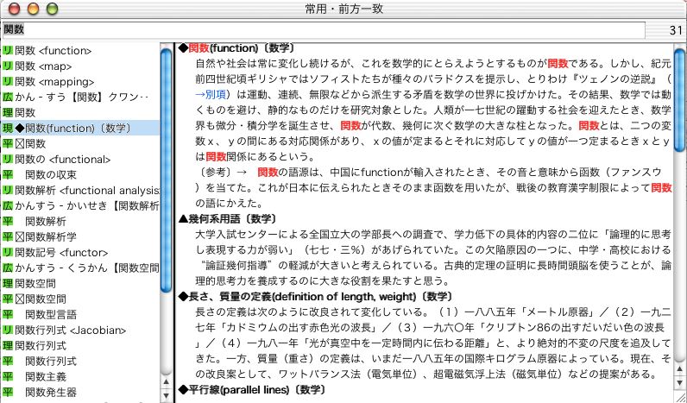This screenshot has height=403, width=687.
Task: Click the 広 badge beside かん‐すう【関数】
Action: coord(8,98)
